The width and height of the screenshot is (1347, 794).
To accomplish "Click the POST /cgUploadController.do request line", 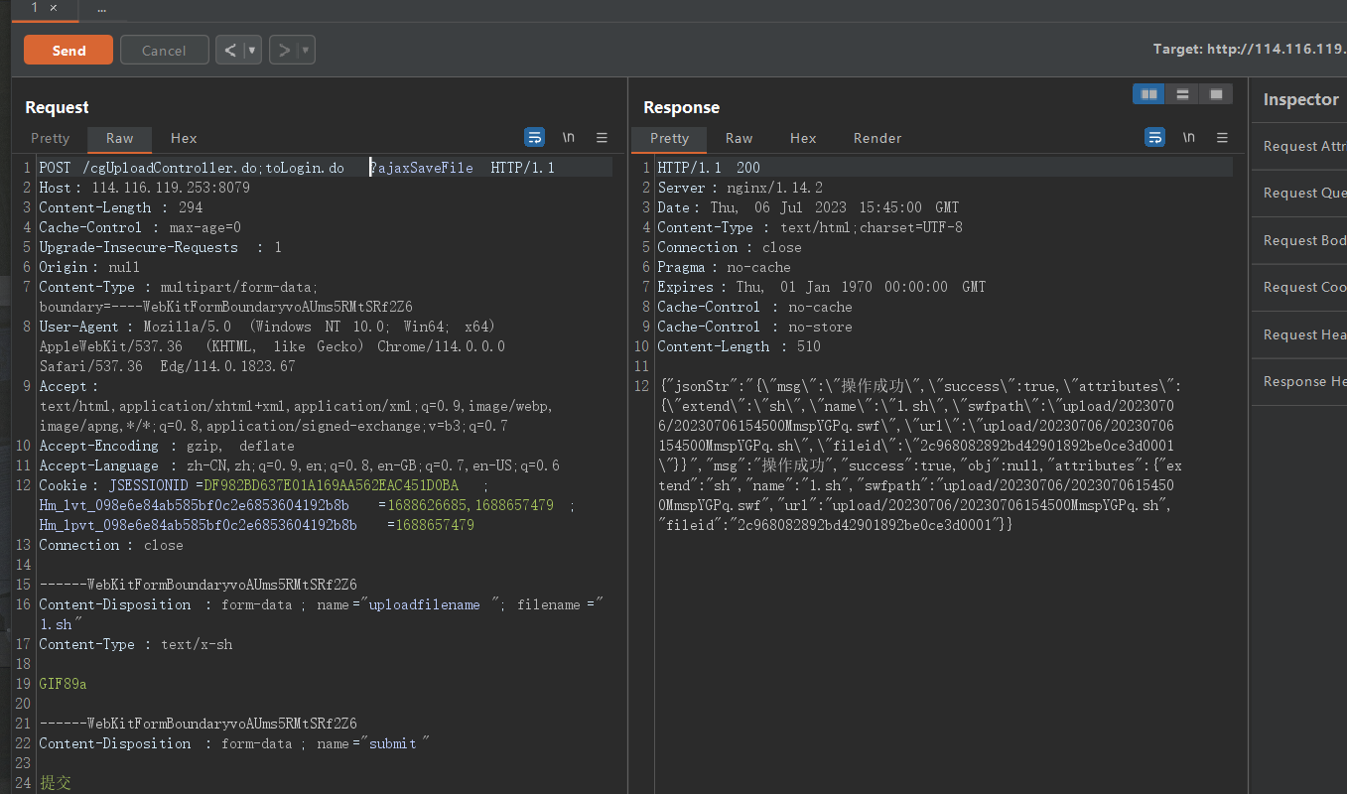I will 297,168.
